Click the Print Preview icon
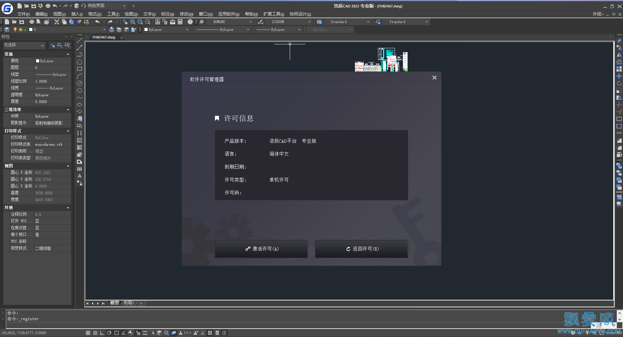Screen dimensions: 623x337 click(x=39, y=22)
